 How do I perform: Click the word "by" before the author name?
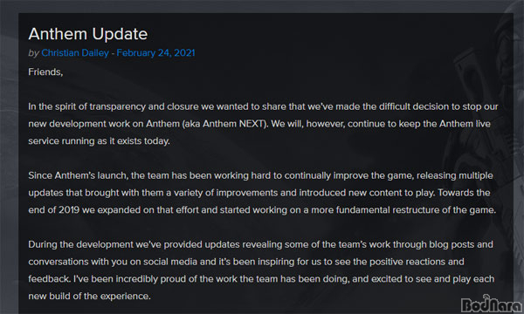click(x=34, y=53)
